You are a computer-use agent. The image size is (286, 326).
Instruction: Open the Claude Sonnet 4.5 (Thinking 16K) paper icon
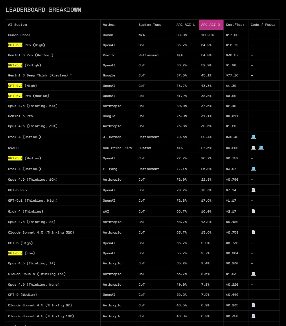253,316
